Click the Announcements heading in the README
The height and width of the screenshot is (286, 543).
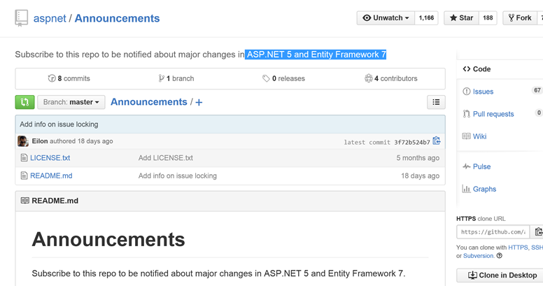[x=108, y=239]
